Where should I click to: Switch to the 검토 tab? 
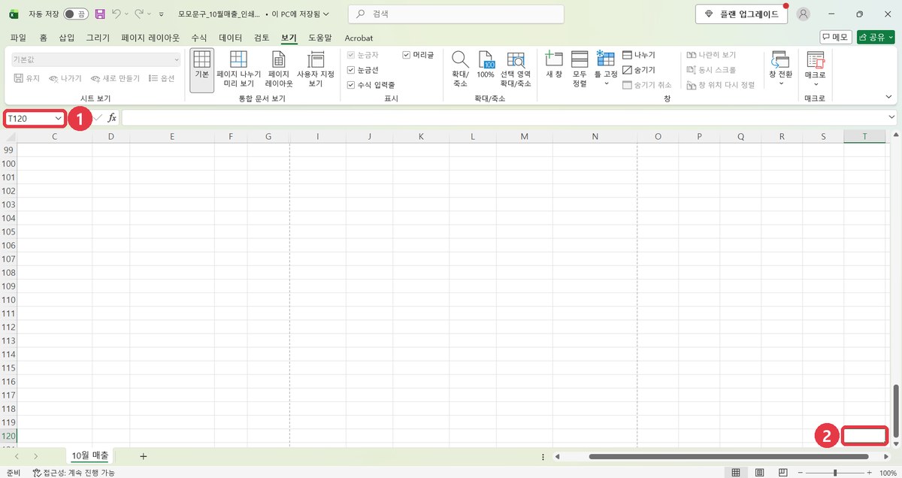tap(262, 38)
